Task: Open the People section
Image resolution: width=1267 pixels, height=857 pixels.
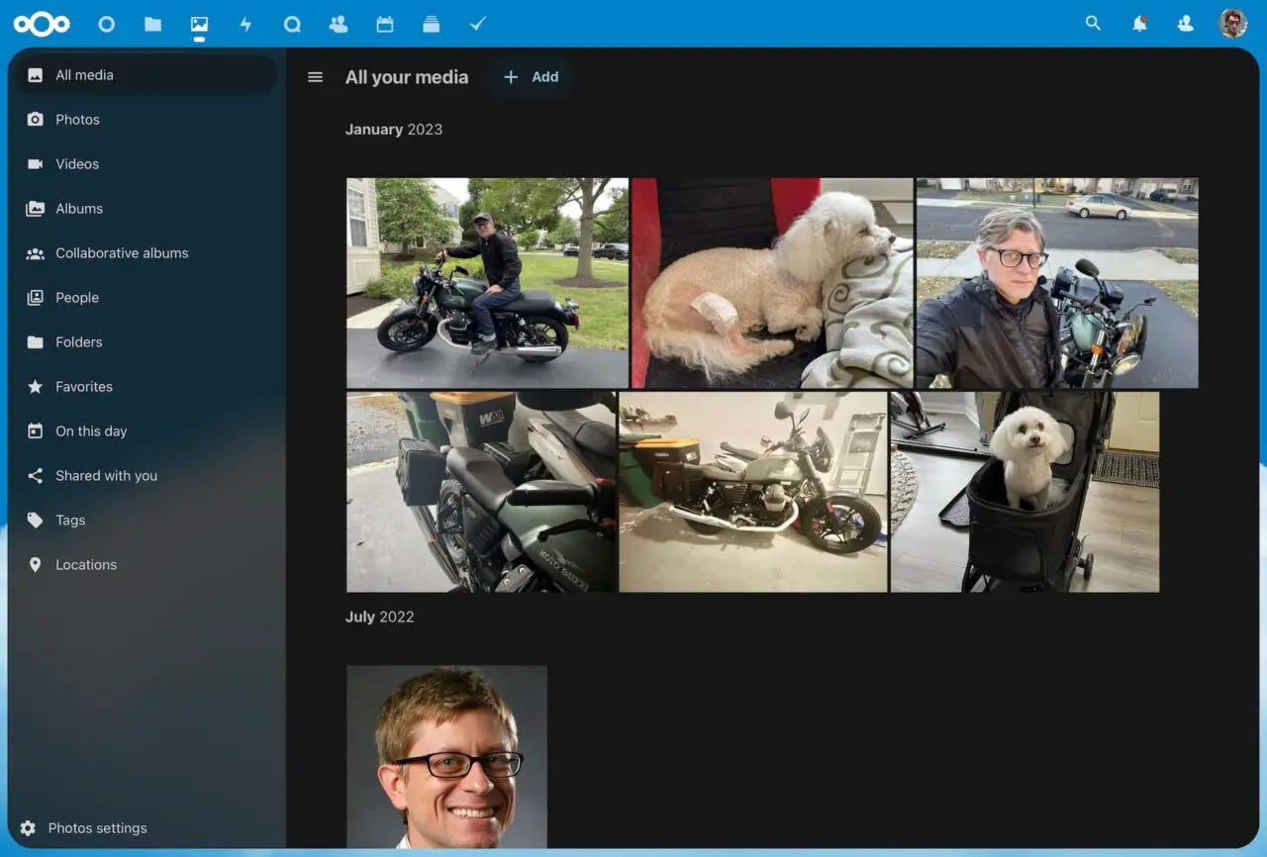Action: (146, 298)
